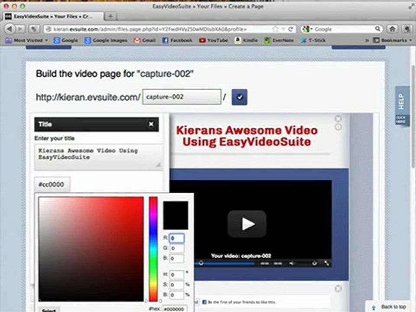The image size is (416, 312).
Task: Focus the S saturation percent field
Action: (x=177, y=285)
